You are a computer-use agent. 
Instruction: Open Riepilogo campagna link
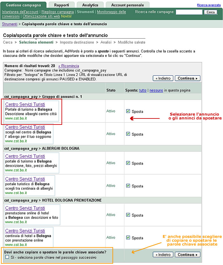58,12
